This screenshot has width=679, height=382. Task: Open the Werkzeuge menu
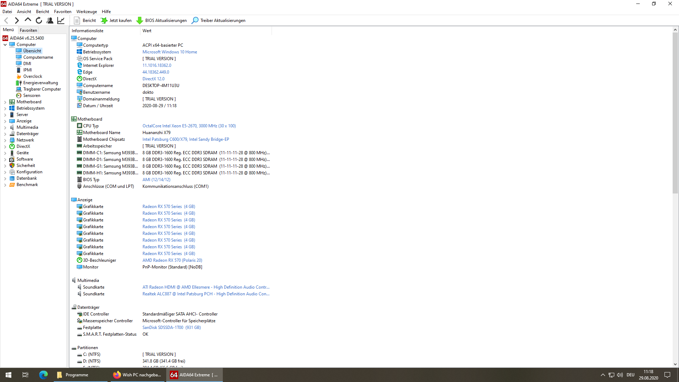(x=86, y=12)
